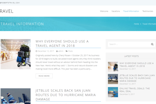Open sidebar 'Online Travel Deals: The Real Deal' link
Viewport: 156px width, 104px height.
pyautogui.click(x=135, y=90)
